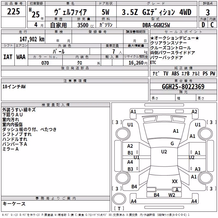The image size is (218, 218).
Task: Click the car name ヴェルファイア
Action: coord(70,12)
